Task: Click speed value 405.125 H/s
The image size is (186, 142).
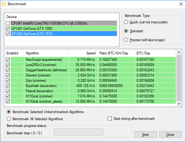Action: point(86,85)
